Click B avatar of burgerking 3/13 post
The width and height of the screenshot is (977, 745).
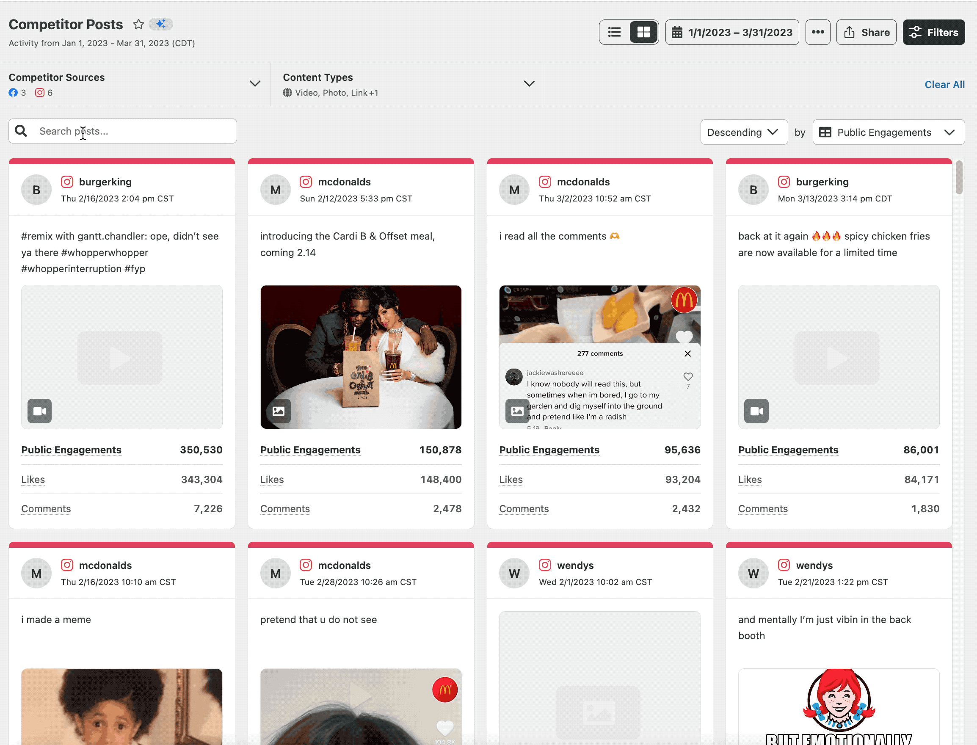[753, 190]
